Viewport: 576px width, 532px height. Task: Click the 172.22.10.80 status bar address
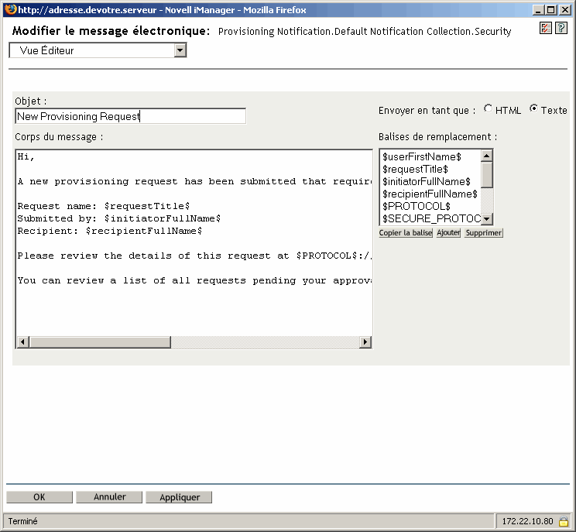pos(527,521)
